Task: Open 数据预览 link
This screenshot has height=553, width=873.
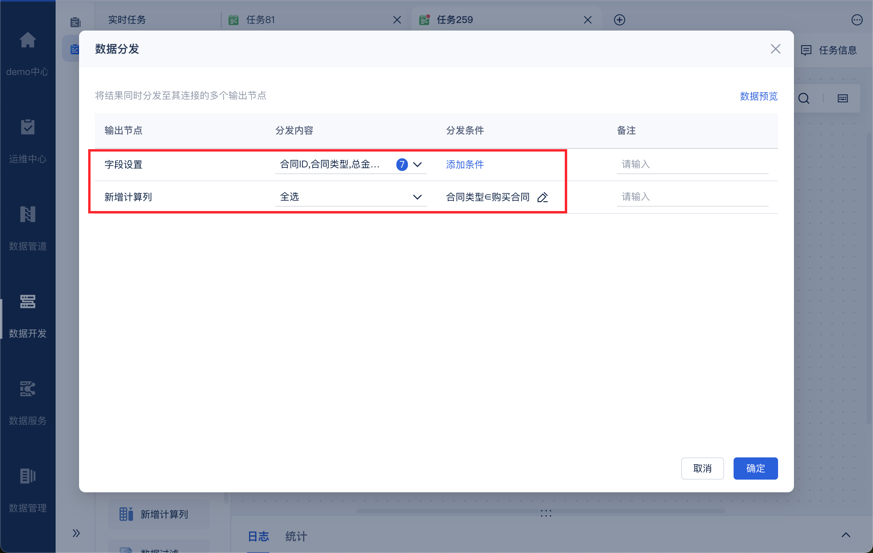Action: 758,96
